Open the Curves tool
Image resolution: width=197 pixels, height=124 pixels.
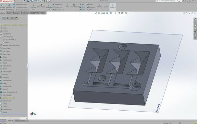click(106, 6)
